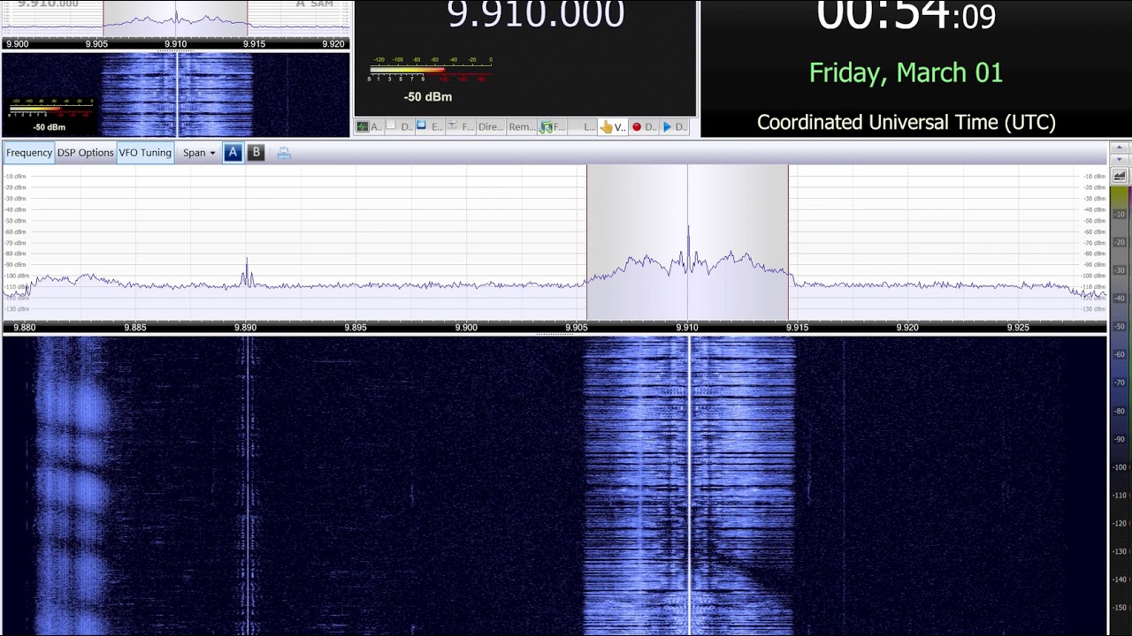This screenshot has height=636, width=1132.
Task: Click the scroll-down arrow at top right
Action: coord(1121,159)
